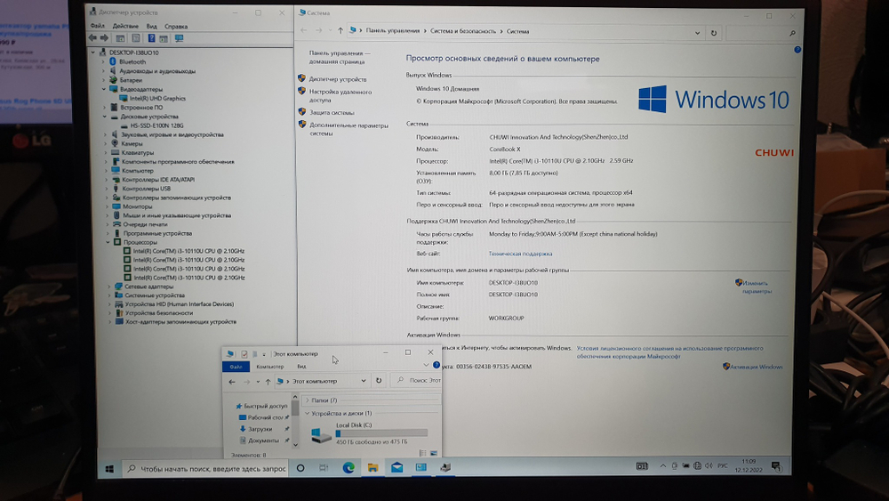This screenshot has width=889, height=501.
Task: Click Система и безопасность in the breadcrumb
Action: coord(462,31)
